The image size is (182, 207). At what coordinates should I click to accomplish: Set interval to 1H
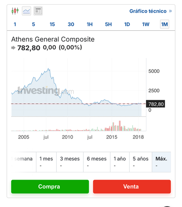pos(90,24)
